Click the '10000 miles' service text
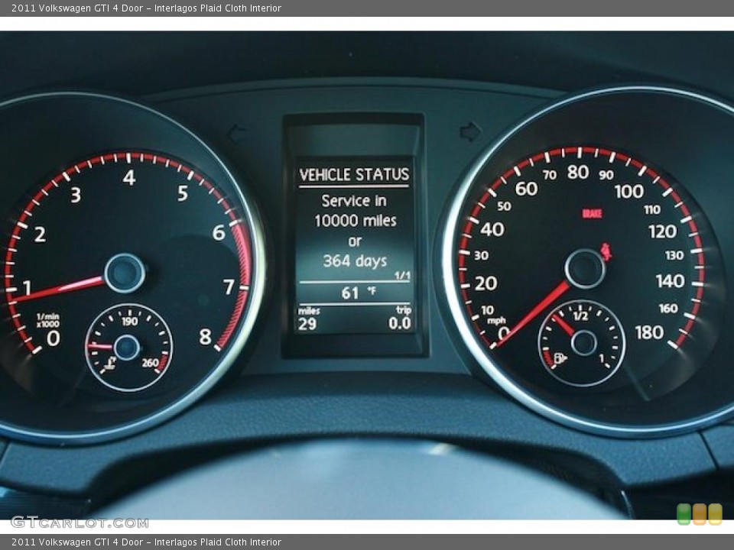 click(356, 220)
